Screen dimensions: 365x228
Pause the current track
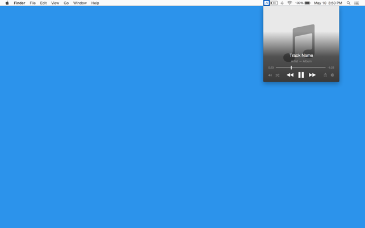click(x=301, y=75)
